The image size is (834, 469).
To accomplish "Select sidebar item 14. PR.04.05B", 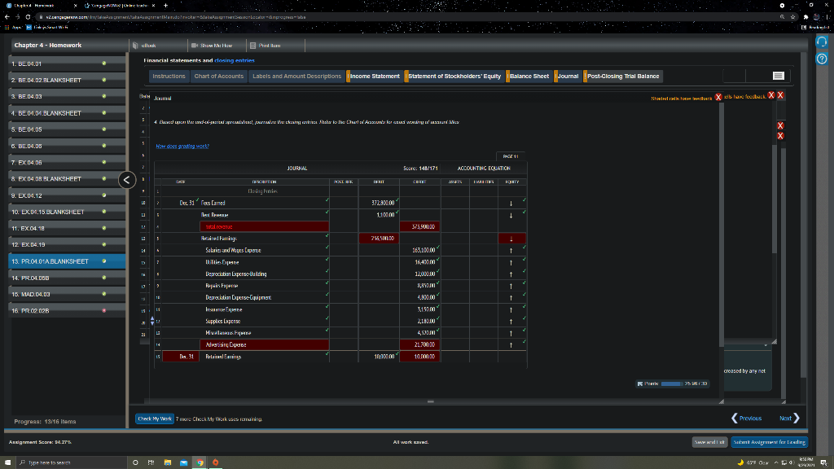I will (67, 278).
